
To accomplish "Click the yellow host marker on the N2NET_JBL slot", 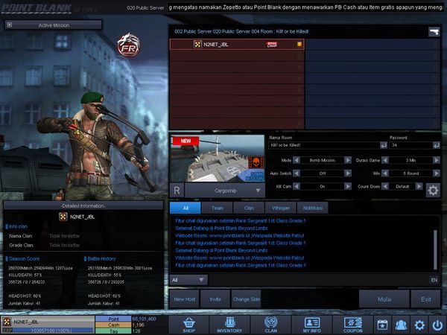I will (x=299, y=44).
